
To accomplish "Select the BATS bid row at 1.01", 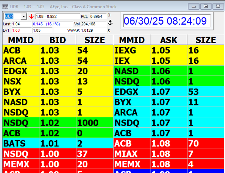I will (57, 143).
